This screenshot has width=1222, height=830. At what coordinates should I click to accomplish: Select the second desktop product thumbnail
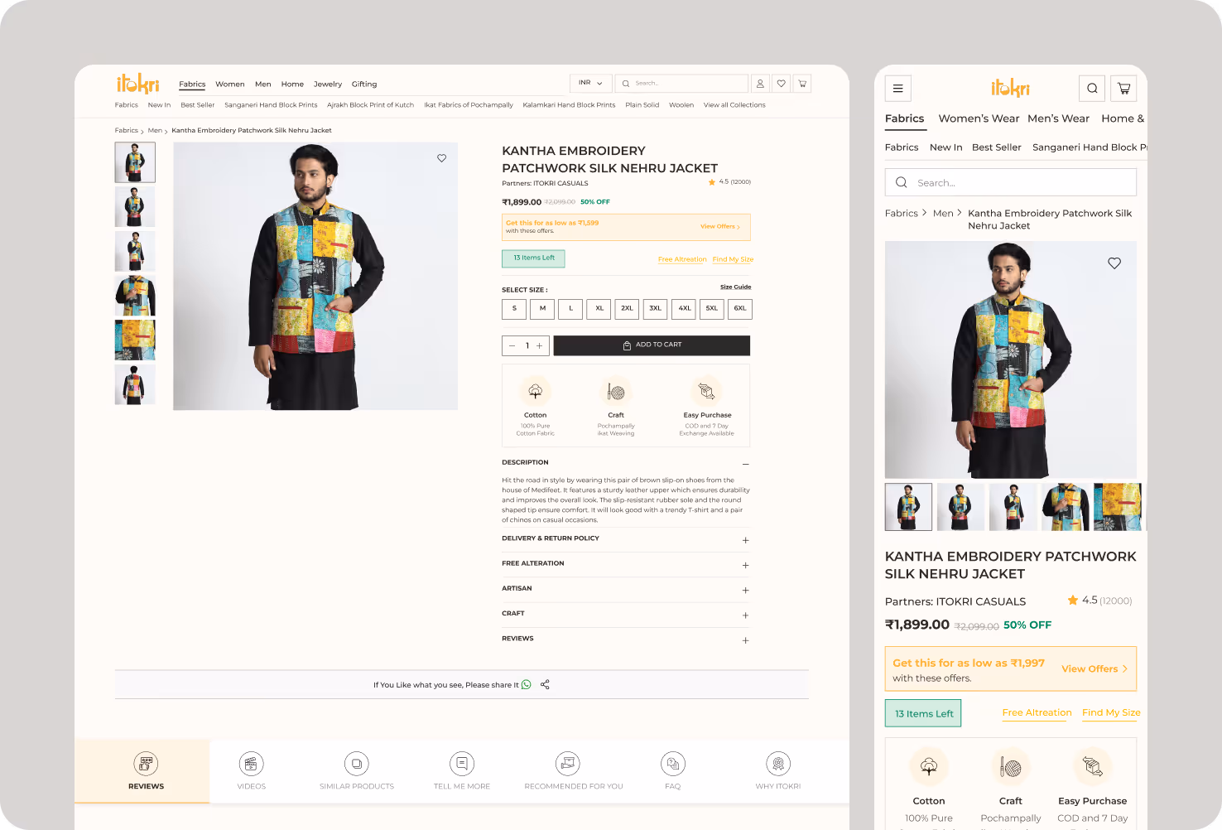(x=135, y=207)
